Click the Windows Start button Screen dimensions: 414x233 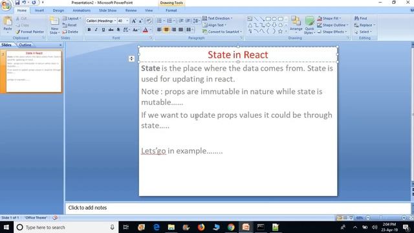[6, 227]
